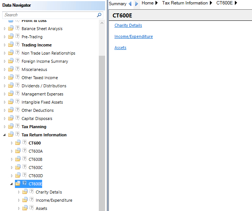This screenshot has width=252, height=211.
Task: Select Intangible Fixed Assets item
Action: pos(42,102)
